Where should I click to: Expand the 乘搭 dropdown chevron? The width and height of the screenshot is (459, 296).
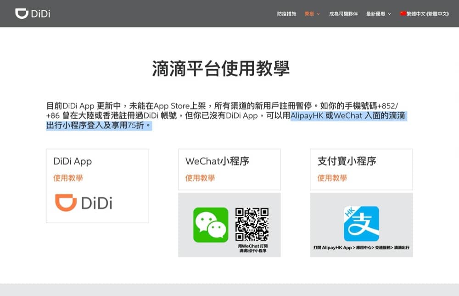coord(318,14)
